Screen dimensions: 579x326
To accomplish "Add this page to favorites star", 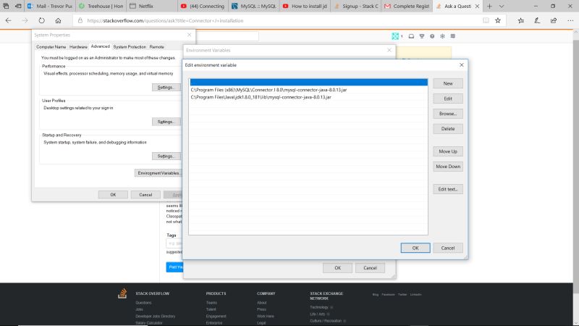I will point(498,21).
